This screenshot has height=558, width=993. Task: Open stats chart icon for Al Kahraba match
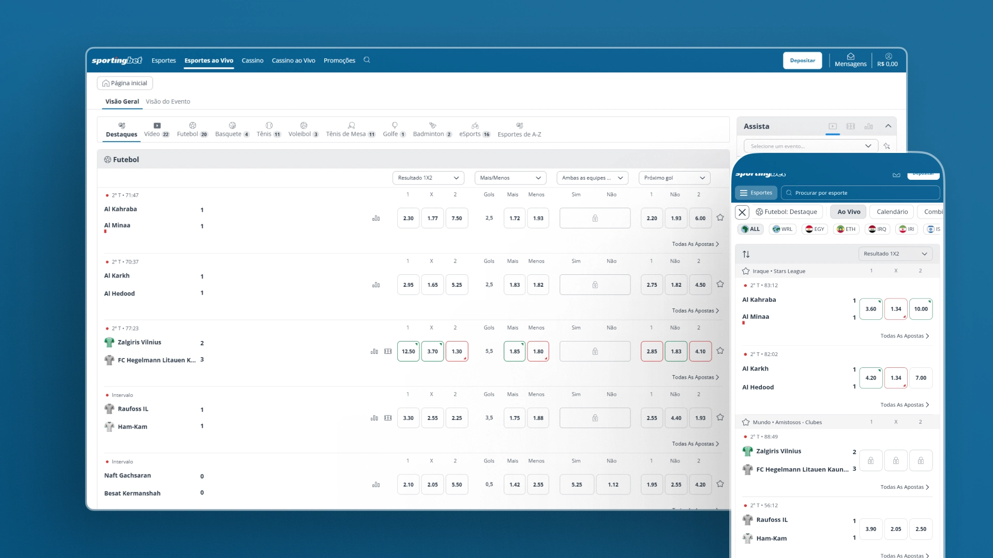pyautogui.click(x=376, y=219)
